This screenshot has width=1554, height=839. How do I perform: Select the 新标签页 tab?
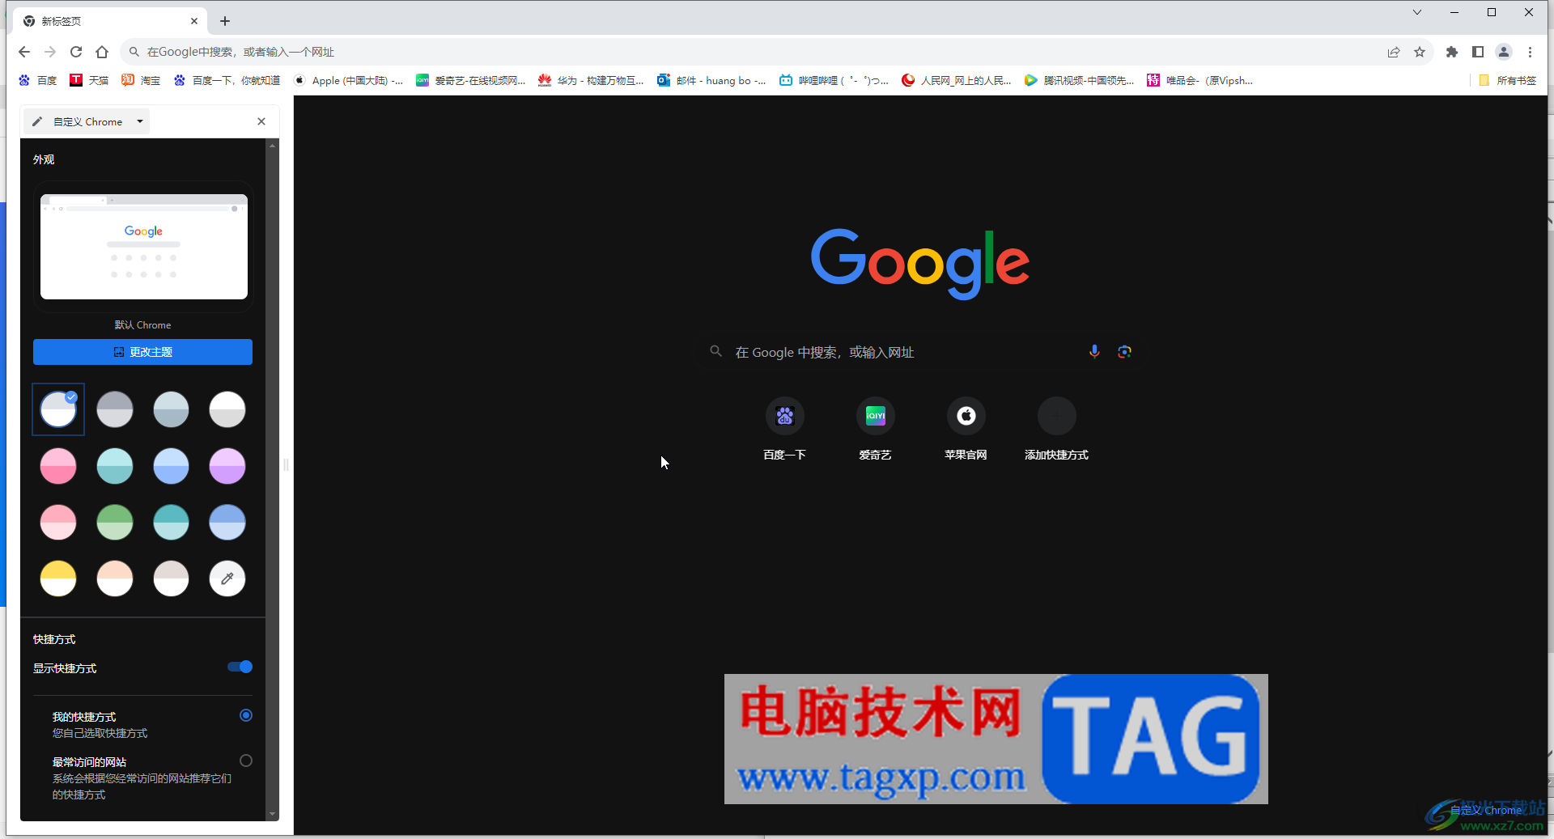(x=110, y=21)
